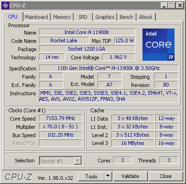The width and height of the screenshot is (186, 184).
Task: Open the Memory tab
Action: coord(62,17)
